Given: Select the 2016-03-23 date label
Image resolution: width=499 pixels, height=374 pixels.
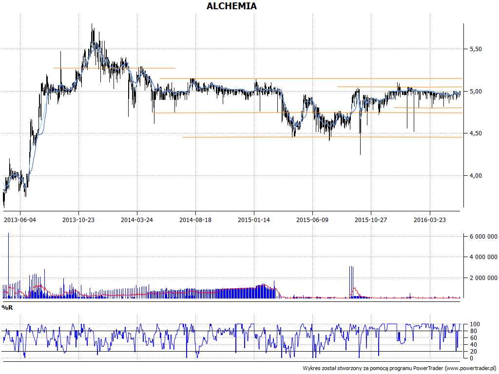Looking at the screenshot, I should tap(430, 220).
